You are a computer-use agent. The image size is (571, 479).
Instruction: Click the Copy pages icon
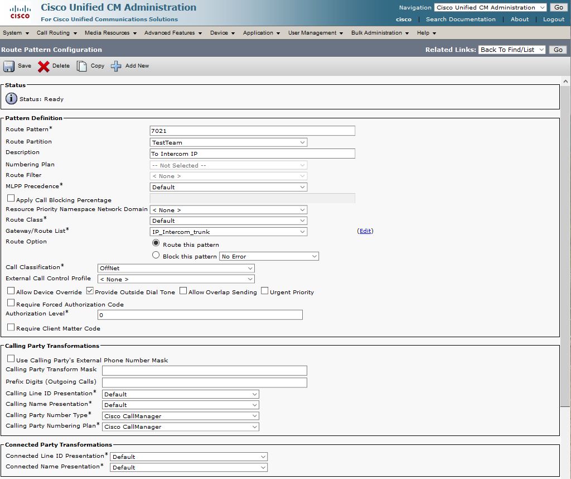82,66
